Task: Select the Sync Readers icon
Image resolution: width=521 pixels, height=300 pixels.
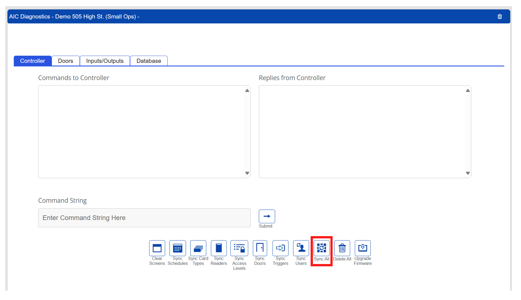Action: tap(219, 248)
